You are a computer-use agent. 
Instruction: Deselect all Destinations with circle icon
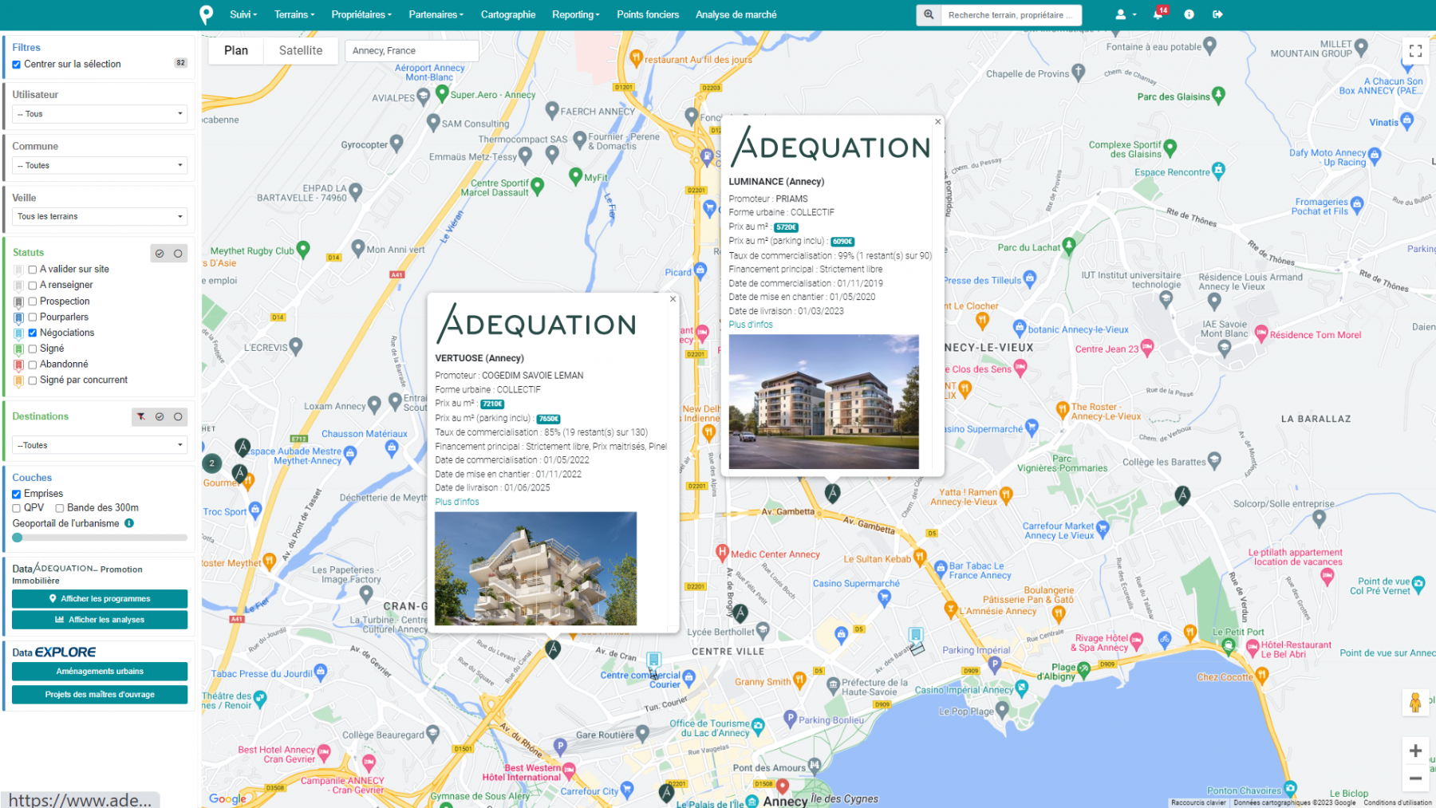(x=178, y=416)
